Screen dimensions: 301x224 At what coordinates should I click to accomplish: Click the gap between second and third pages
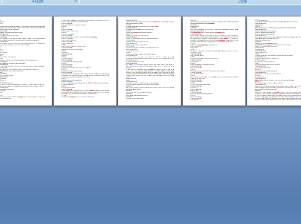(x=117, y=60)
